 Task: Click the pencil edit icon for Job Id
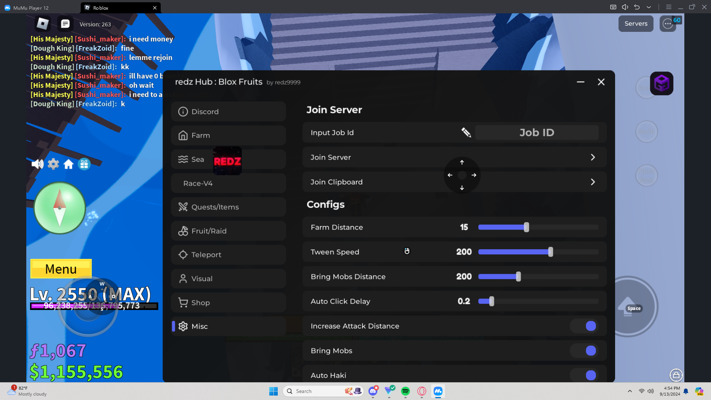point(466,132)
